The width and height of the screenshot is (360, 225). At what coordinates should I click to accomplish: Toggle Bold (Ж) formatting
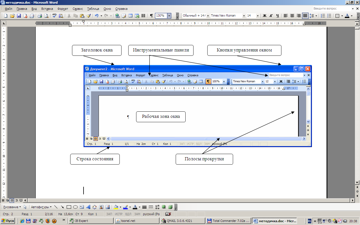tap(265, 16)
